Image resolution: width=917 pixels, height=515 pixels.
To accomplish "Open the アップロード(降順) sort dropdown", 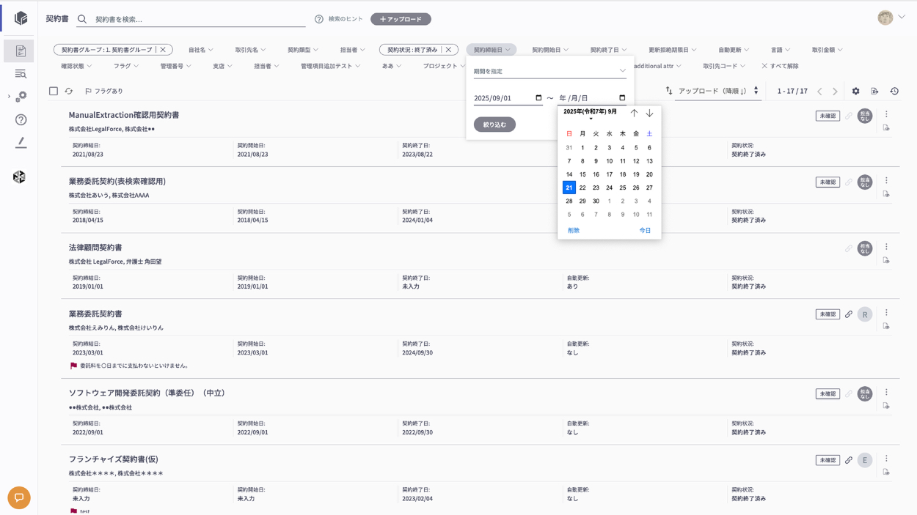I will [x=717, y=92].
